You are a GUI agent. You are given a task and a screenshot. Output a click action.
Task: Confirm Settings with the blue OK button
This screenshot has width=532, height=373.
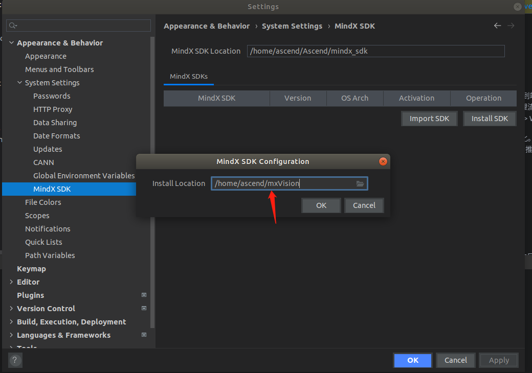pyautogui.click(x=413, y=360)
